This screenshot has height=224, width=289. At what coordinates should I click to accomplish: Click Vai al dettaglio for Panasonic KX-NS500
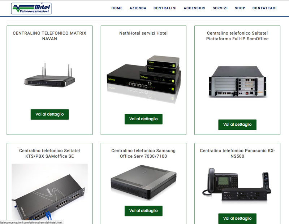click(237, 219)
